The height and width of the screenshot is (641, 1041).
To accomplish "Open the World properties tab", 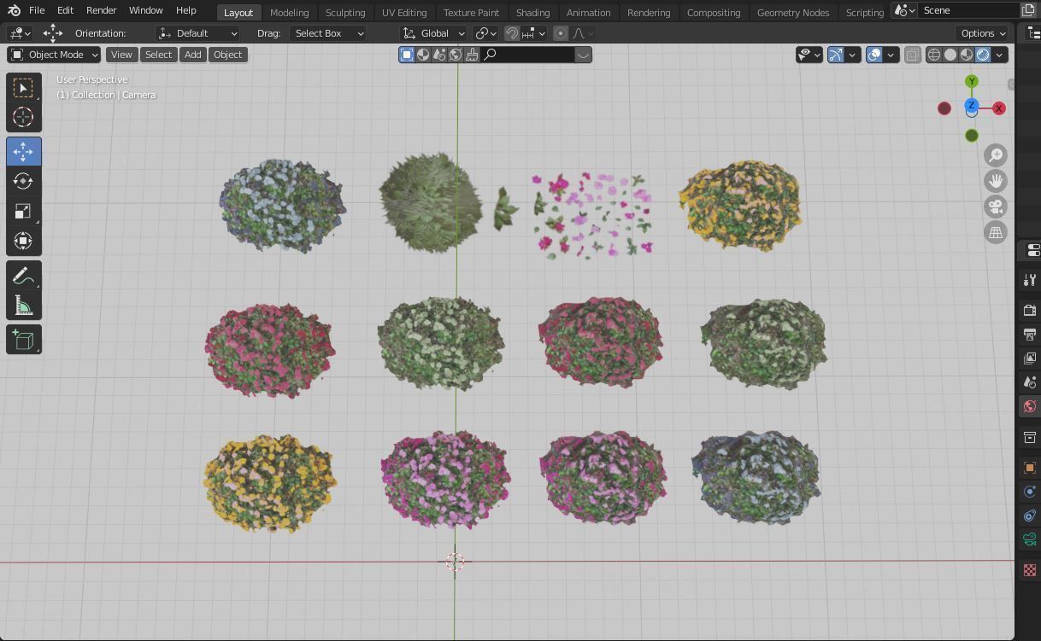I will point(1030,406).
